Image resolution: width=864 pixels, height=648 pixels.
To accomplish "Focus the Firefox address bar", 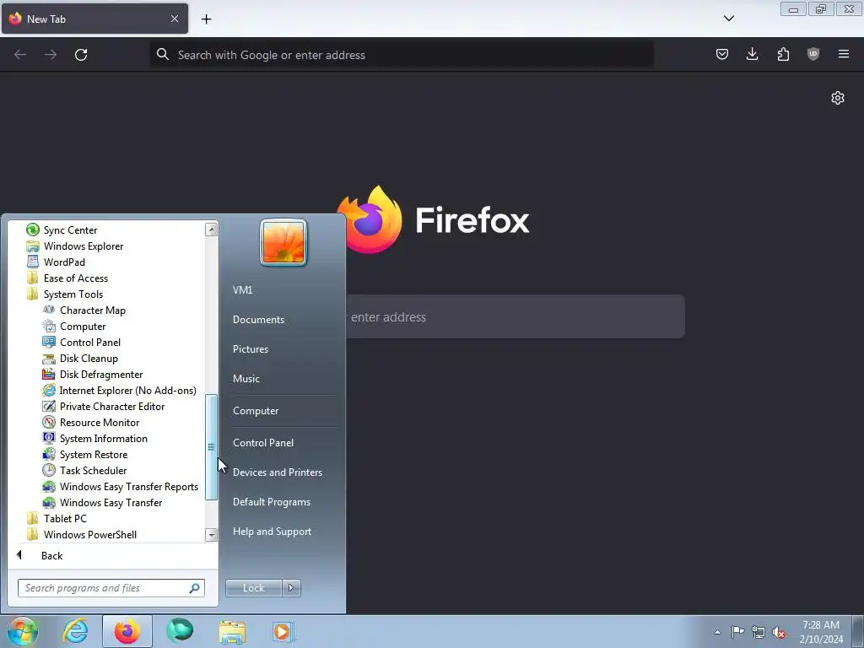I will click(402, 55).
